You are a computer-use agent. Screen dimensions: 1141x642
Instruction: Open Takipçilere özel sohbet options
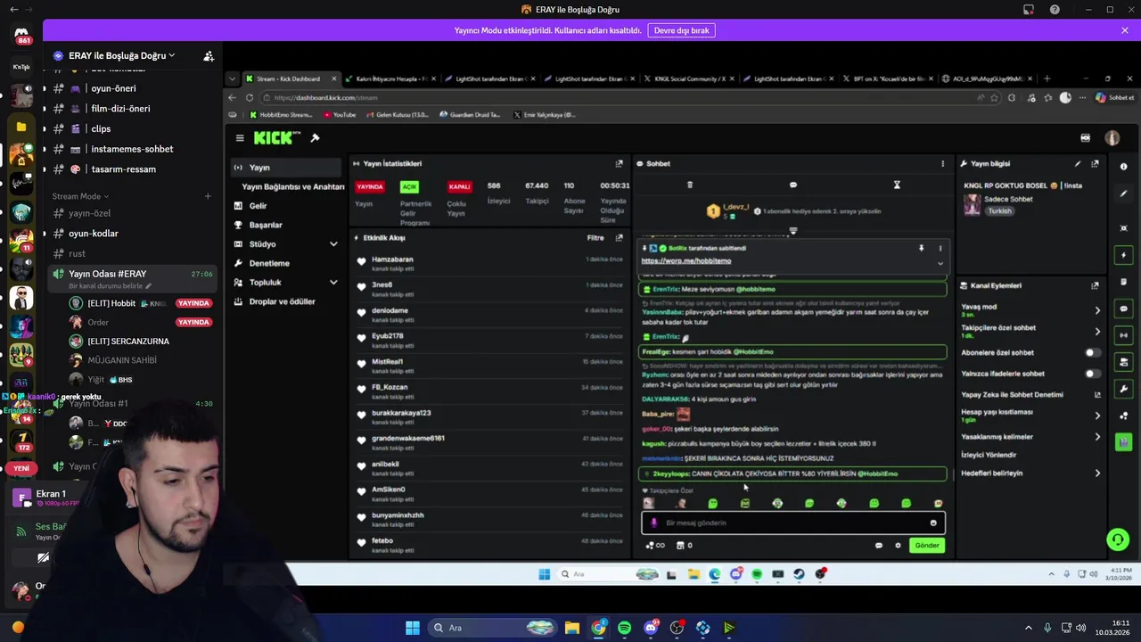click(x=1097, y=331)
